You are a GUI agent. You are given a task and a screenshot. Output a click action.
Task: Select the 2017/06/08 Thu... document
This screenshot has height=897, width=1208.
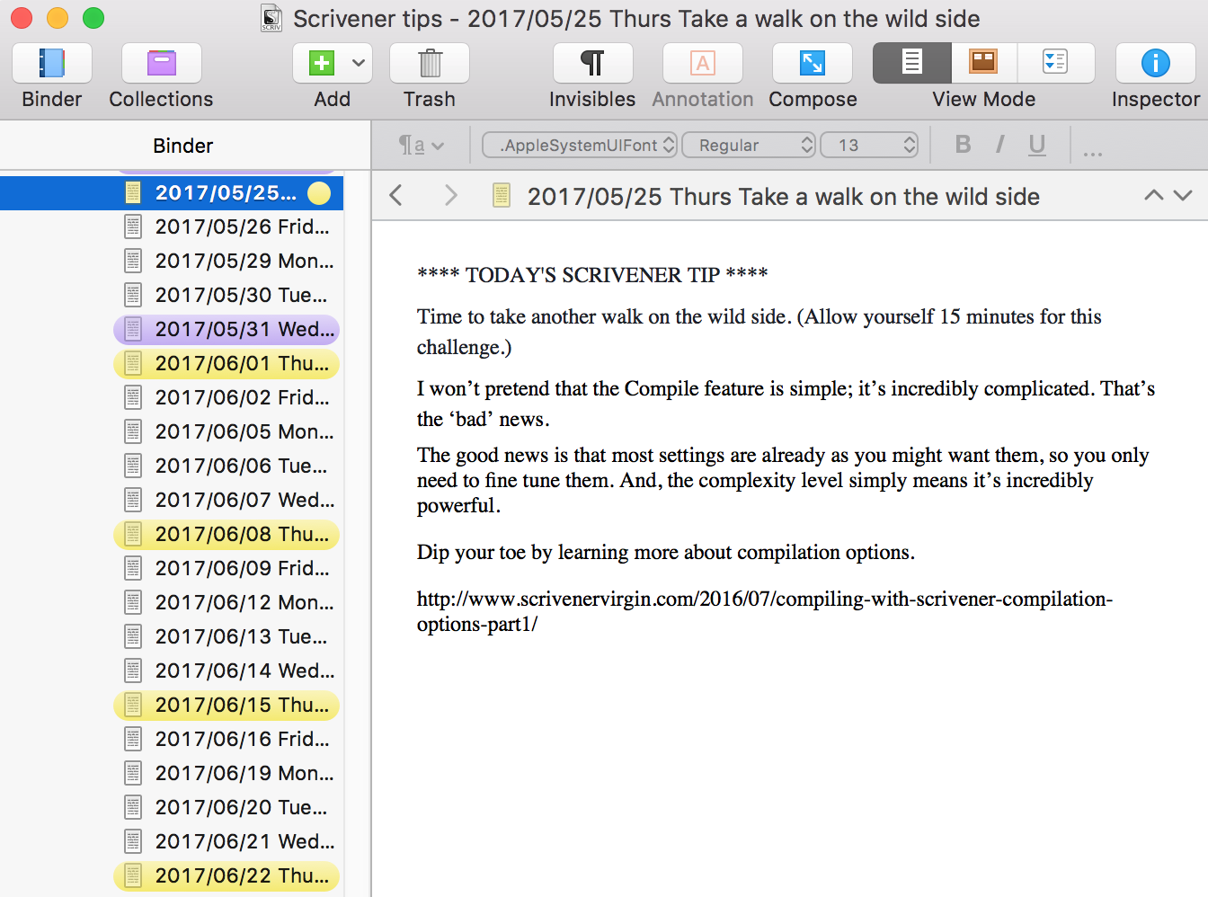tap(226, 534)
